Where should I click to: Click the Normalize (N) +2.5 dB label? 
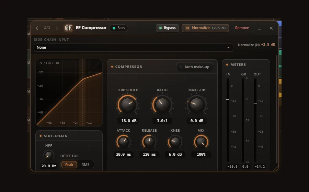256,45
